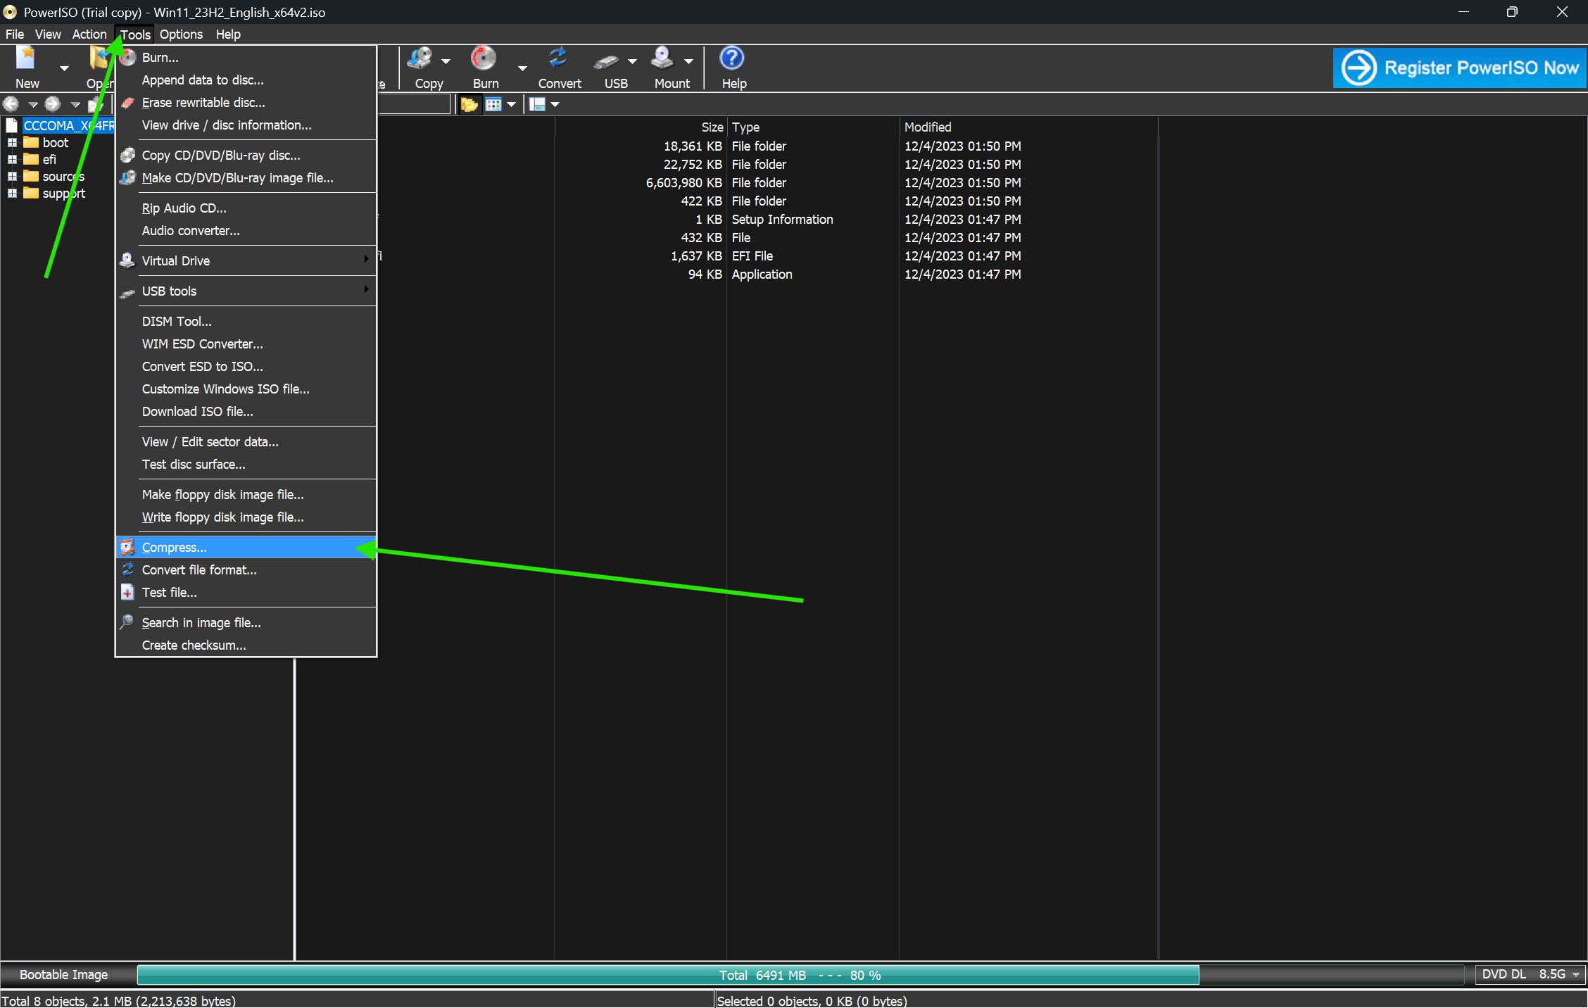1588x1008 pixels.
Task: Choose Convert file format menu entry
Action: [199, 570]
